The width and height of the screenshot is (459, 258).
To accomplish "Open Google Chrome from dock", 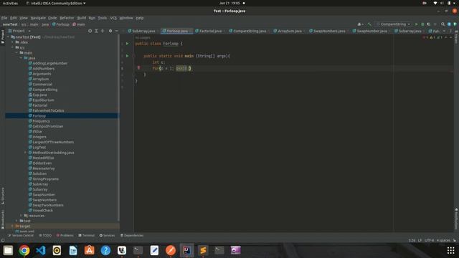I will (24, 250).
